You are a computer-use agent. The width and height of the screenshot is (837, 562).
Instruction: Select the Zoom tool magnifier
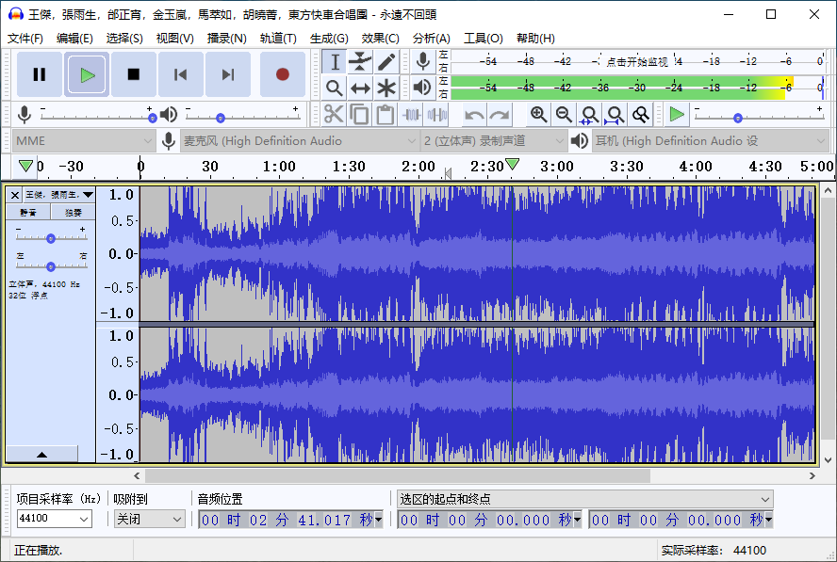click(x=335, y=88)
